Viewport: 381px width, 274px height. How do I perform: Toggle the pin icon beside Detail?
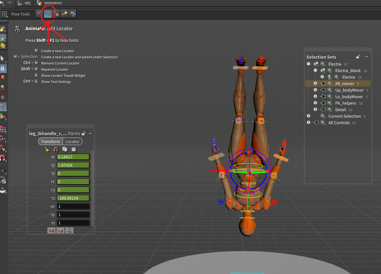tap(323, 110)
